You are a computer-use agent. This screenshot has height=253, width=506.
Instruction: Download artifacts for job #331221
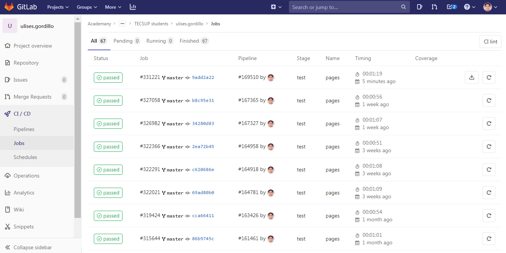coord(472,77)
